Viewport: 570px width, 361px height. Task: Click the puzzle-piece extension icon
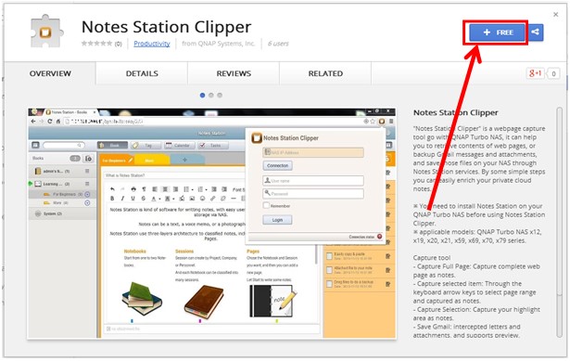(x=46, y=32)
